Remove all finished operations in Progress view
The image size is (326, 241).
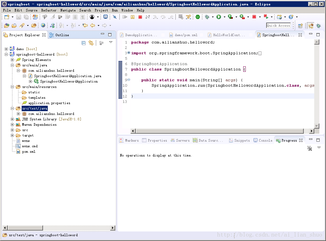tap(309, 148)
